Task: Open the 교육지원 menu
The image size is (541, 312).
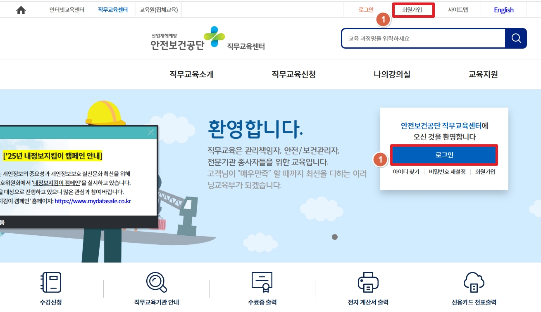Action: point(483,75)
